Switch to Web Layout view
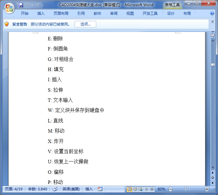The image size is (218, 195). [141, 189]
